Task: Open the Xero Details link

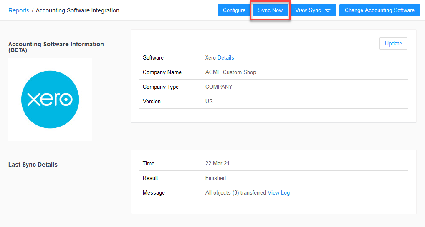Action: point(226,57)
